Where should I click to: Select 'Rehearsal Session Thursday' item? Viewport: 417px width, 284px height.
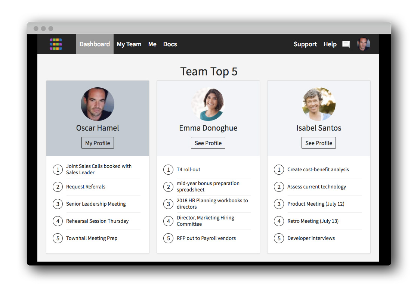[x=97, y=221]
